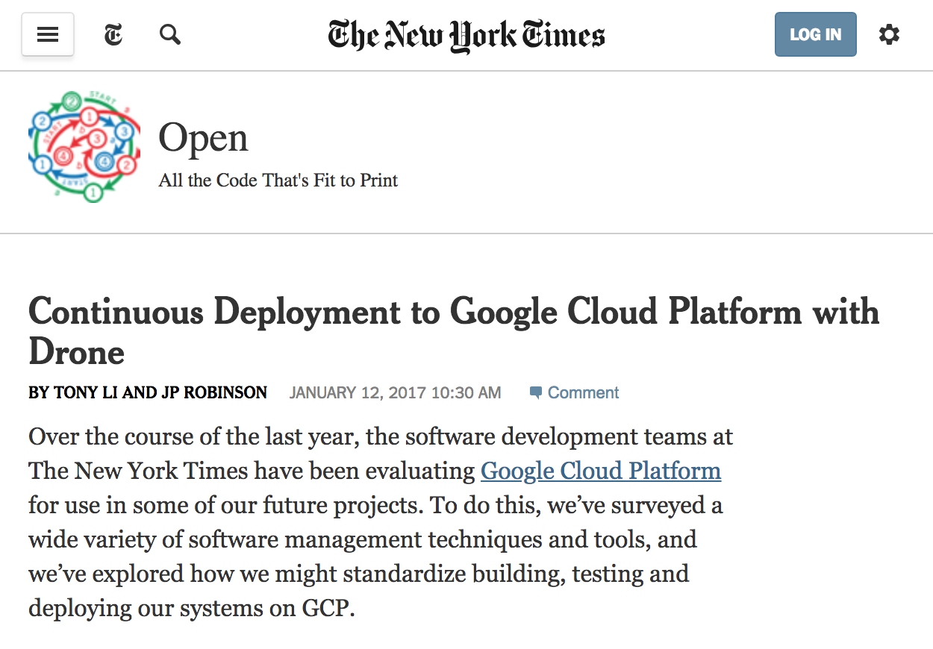933x649 pixels.
Task: Open settings via the gear icon
Action: pos(889,34)
